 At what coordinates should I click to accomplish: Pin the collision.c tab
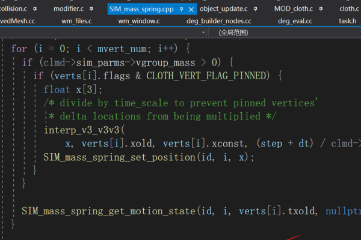35,9
